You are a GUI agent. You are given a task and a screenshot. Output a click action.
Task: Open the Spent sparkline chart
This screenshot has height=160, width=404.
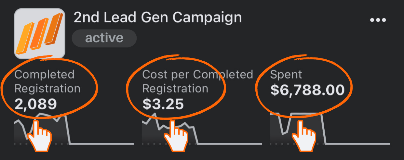(330, 129)
